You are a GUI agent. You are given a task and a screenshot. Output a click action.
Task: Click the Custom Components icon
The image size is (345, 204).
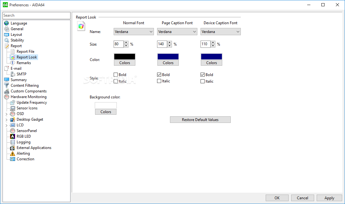(x=7, y=91)
